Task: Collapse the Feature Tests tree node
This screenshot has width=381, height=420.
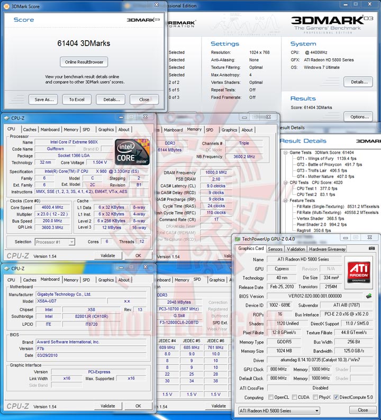Action: 285,200
